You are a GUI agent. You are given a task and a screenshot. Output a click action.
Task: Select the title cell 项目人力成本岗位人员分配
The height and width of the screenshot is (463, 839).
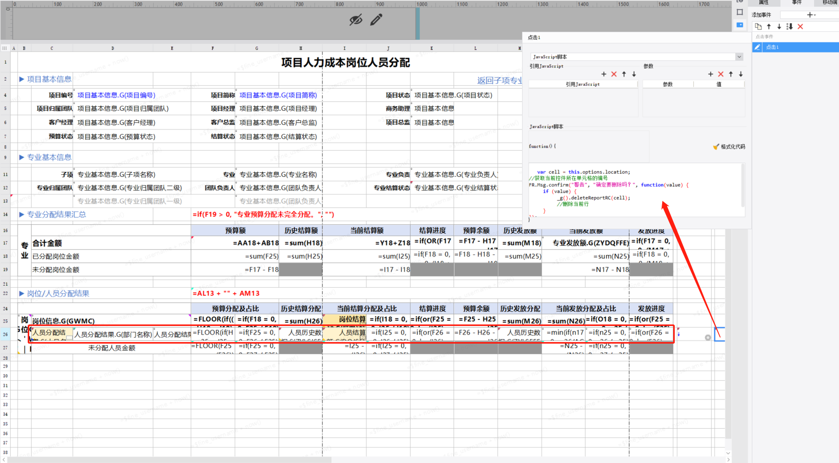coord(346,62)
